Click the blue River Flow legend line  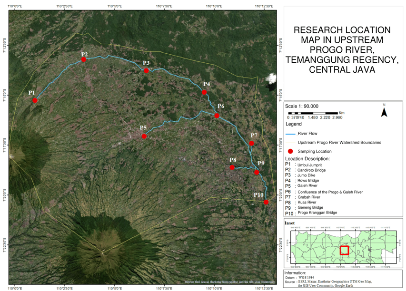click(290, 134)
